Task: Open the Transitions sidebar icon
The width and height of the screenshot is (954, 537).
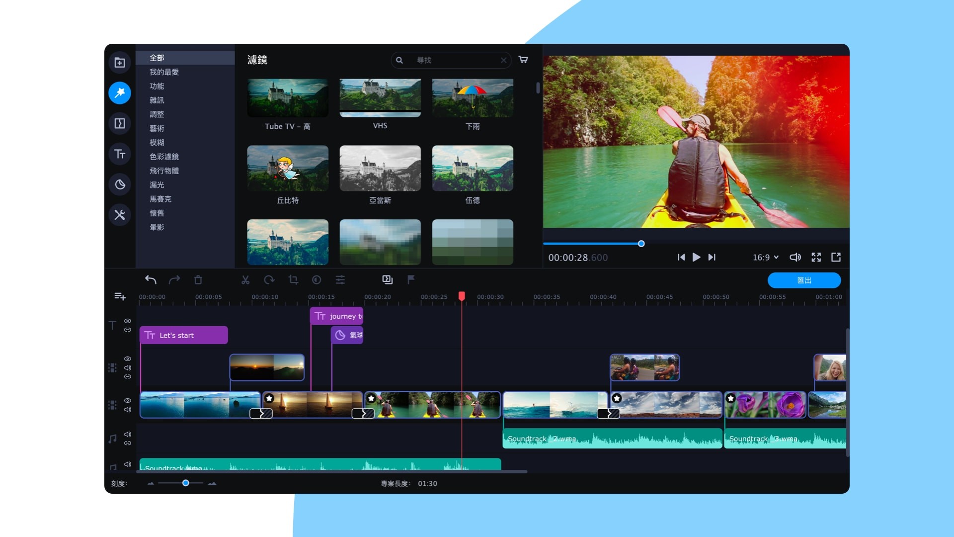Action: click(120, 123)
